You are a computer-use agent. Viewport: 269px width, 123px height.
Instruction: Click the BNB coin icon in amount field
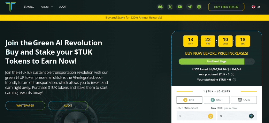[211, 116]
